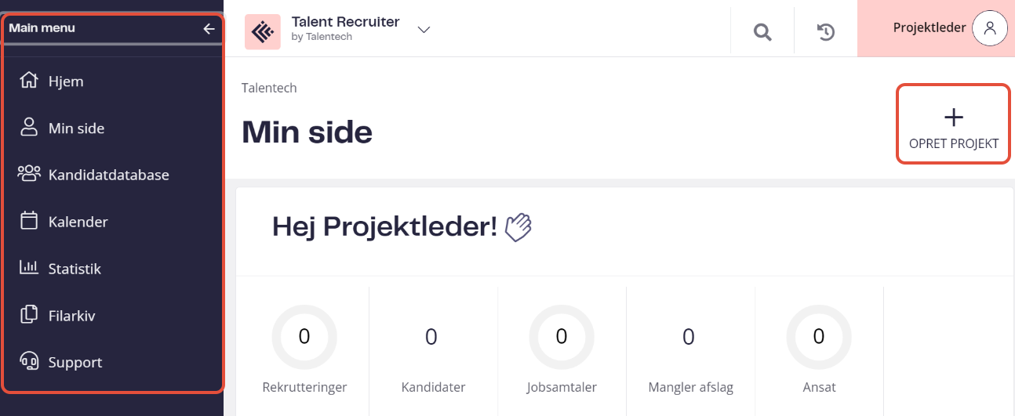
Task: Click the documents icon for Filarkiv
Action: tap(29, 315)
